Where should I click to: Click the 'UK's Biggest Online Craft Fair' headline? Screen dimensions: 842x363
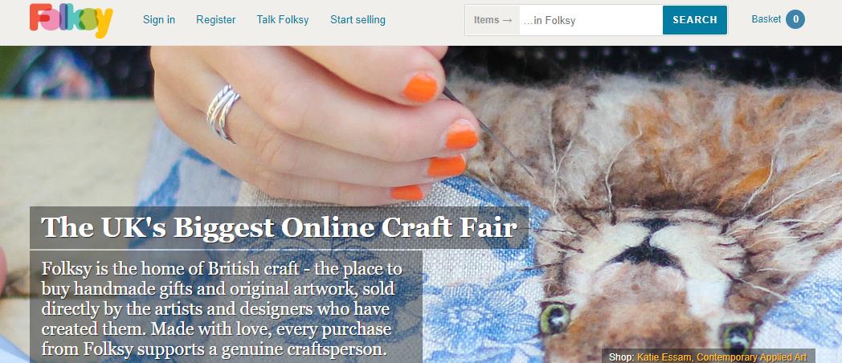[280, 227]
